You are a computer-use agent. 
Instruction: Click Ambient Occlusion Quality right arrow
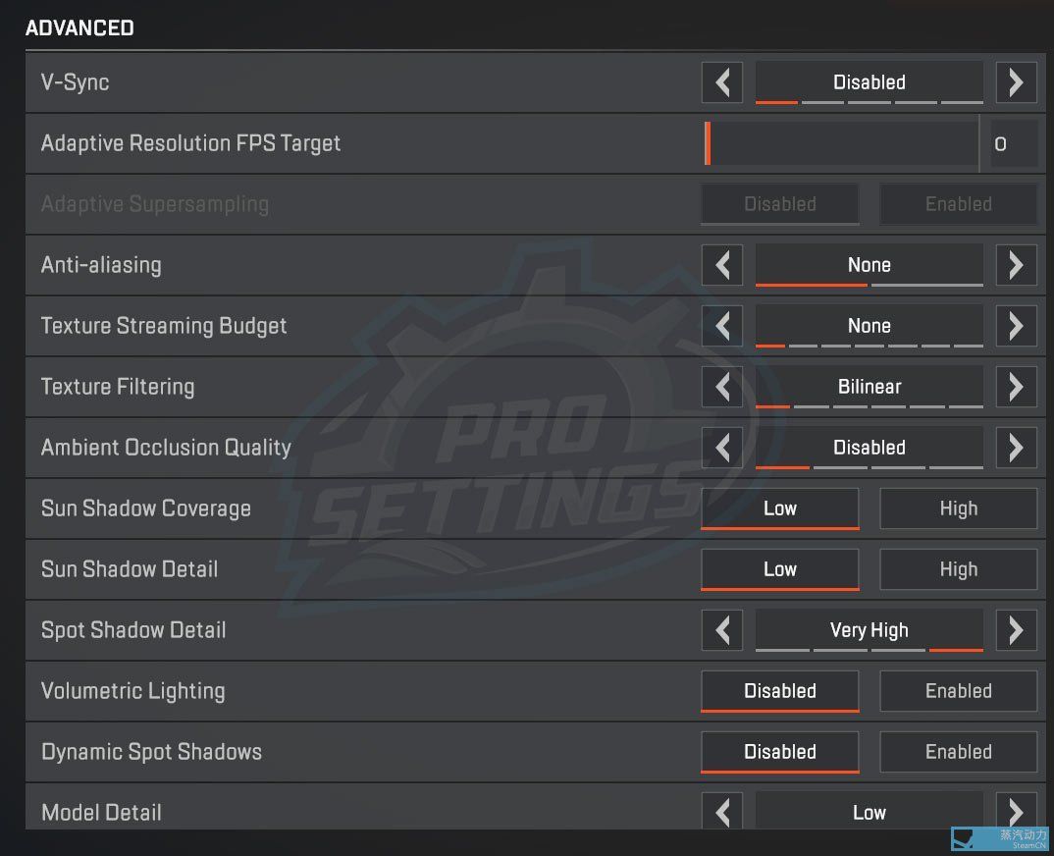click(x=1016, y=448)
